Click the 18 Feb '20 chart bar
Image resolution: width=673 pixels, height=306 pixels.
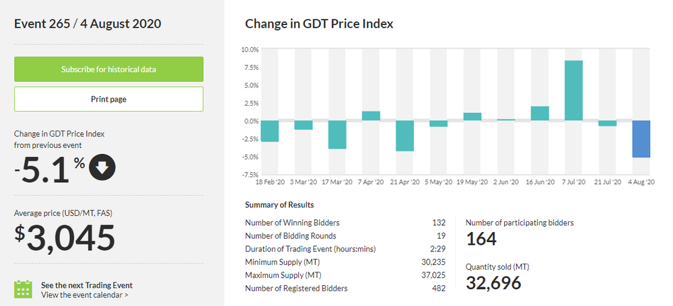(x=270, y=131)
